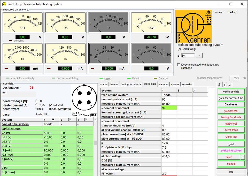248x176 pixels.
Task: Click the load tube data button
Action: click(231, 92)
